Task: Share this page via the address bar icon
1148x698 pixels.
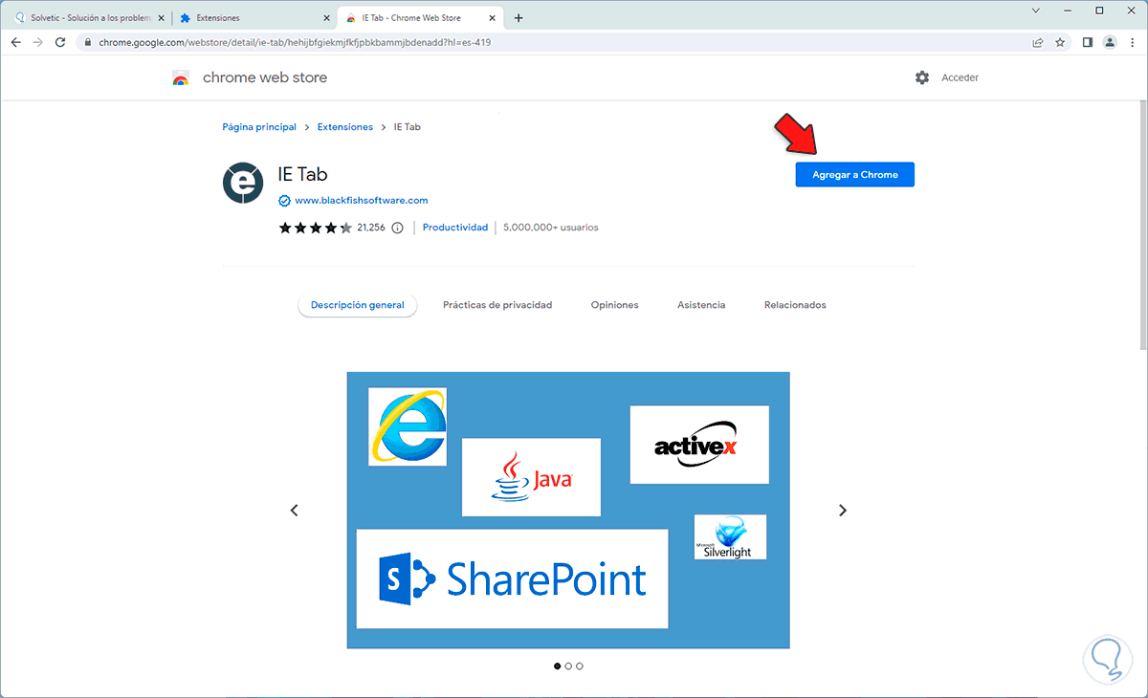Action: (x=1038, y=42)
